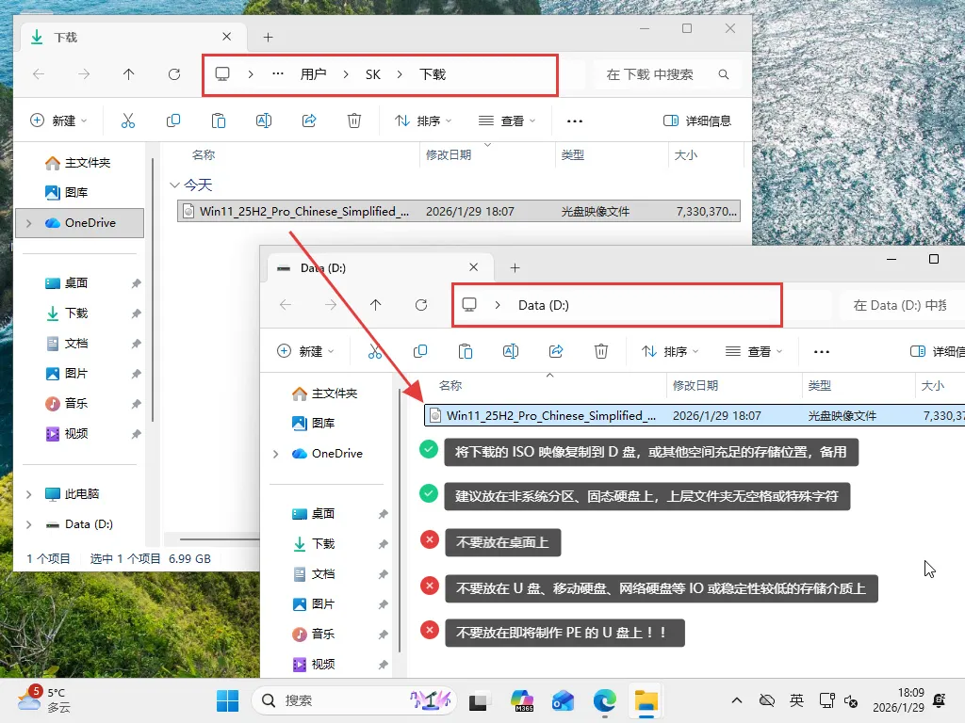Close the Data (D:) tab
This screenshot has height=723, width=965.
click(474, 267)
